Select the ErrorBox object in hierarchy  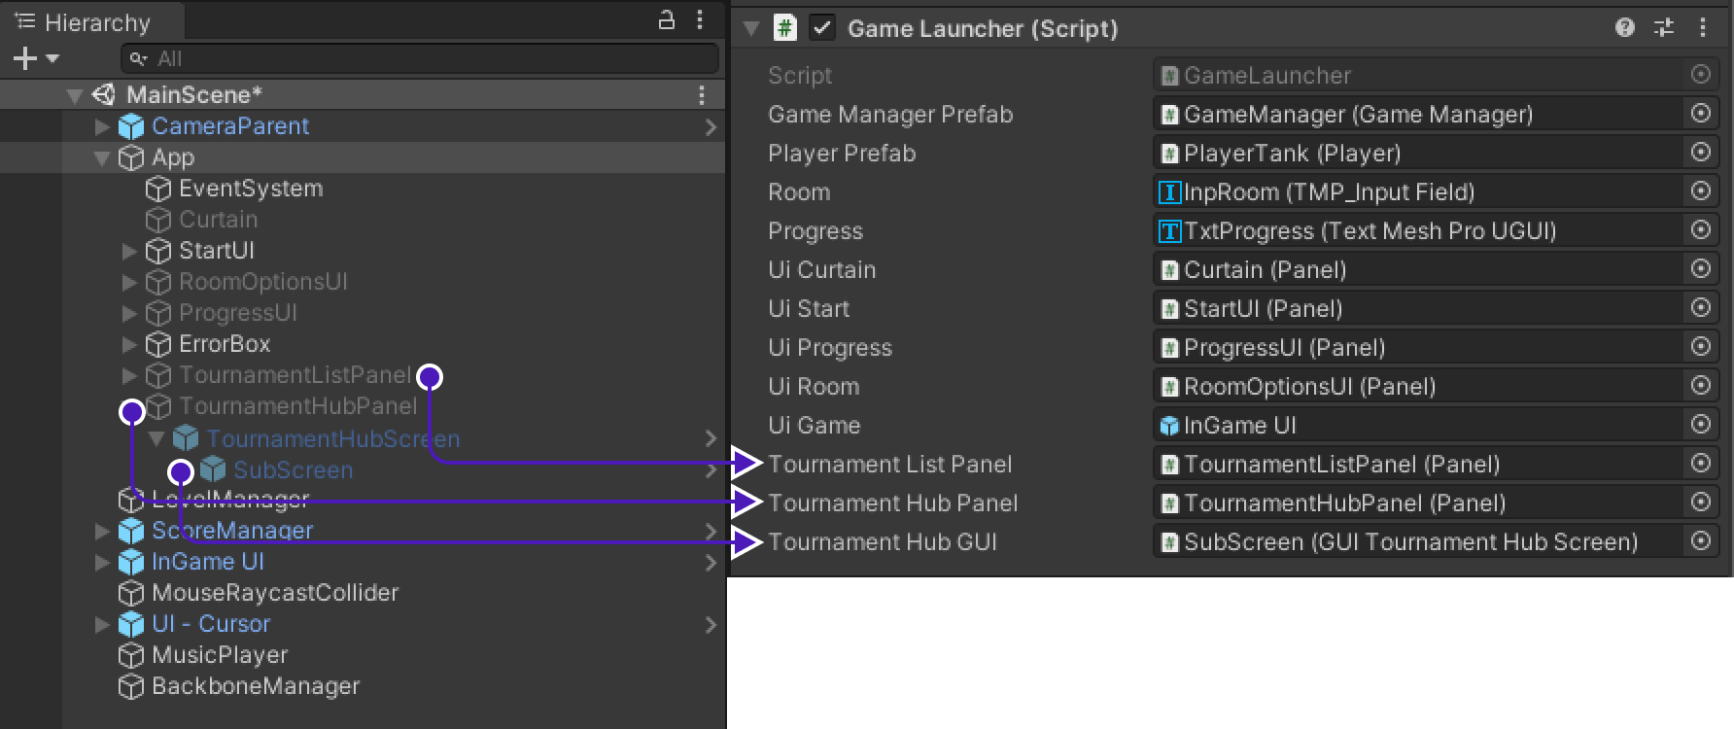(x=225, y=344)
